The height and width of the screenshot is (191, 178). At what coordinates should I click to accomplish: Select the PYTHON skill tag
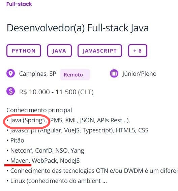24,51
